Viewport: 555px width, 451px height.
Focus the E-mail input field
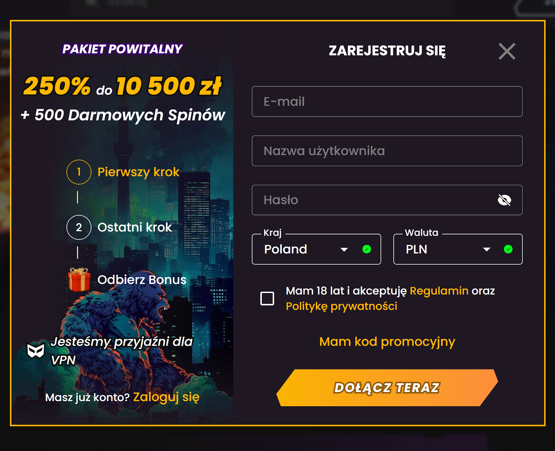[387, 101]
